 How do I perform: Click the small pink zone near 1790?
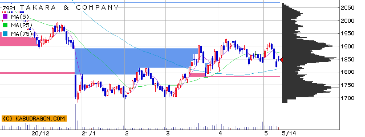click(197, 75)
